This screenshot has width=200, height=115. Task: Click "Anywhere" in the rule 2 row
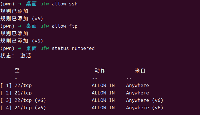coord(137,93)
